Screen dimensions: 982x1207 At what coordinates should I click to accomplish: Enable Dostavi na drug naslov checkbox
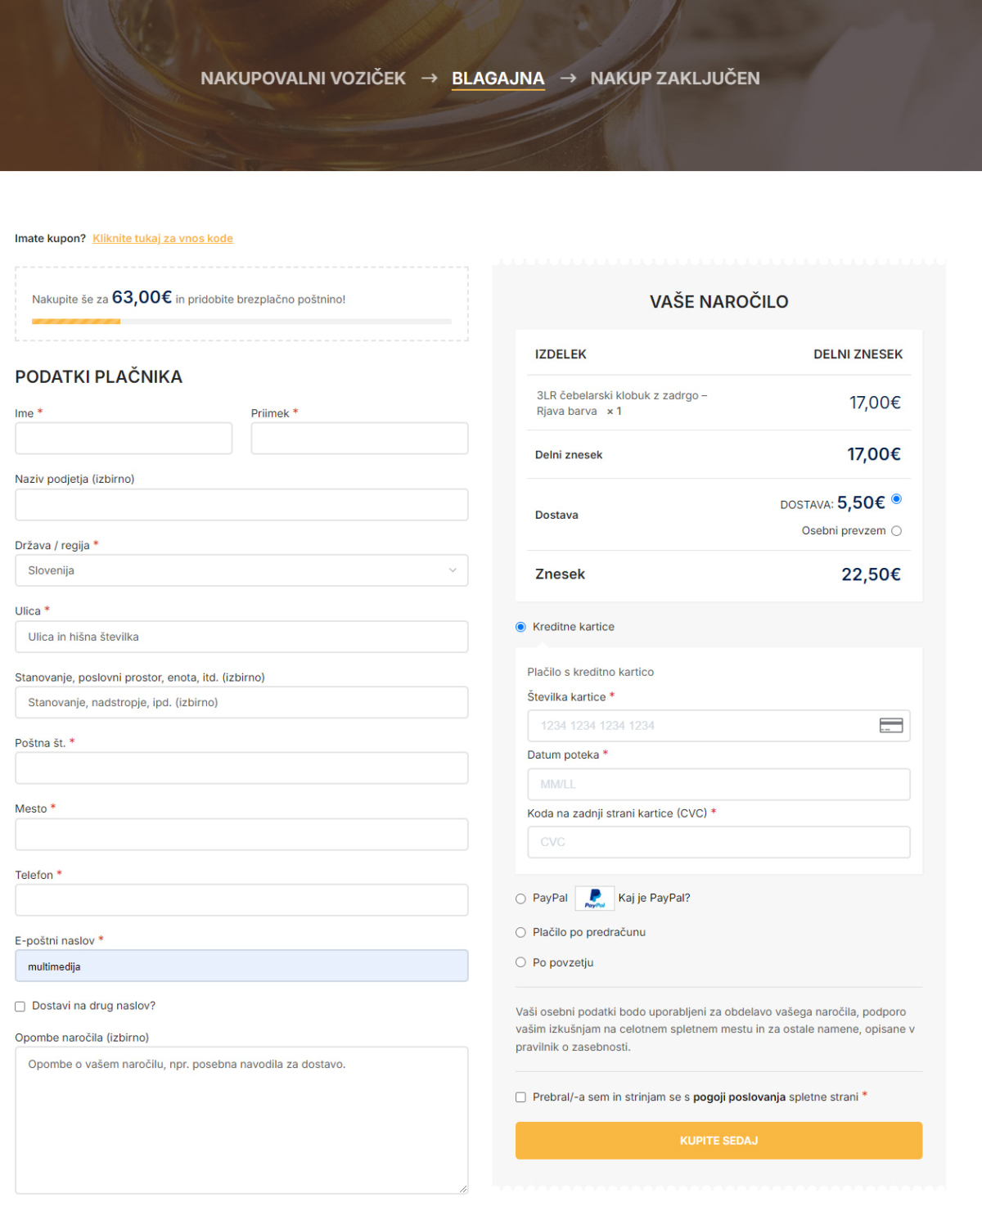pos(20,1007)
